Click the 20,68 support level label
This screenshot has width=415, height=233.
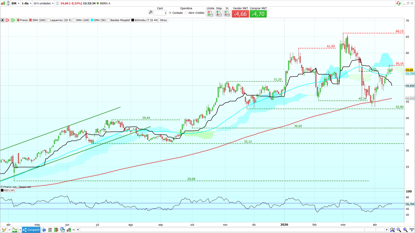point(191,179)
